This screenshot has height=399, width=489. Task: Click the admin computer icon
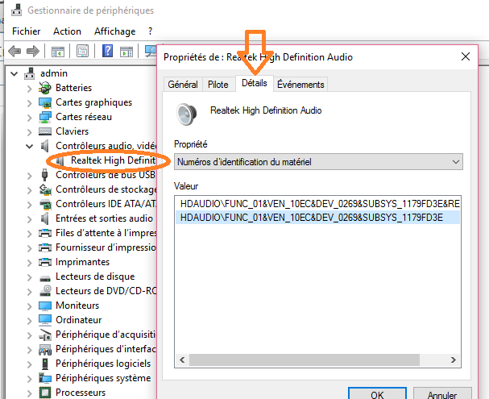click(30, 73)
